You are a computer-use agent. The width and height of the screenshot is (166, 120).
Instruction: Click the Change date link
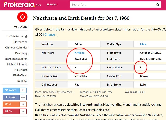[x=50, y=34]
